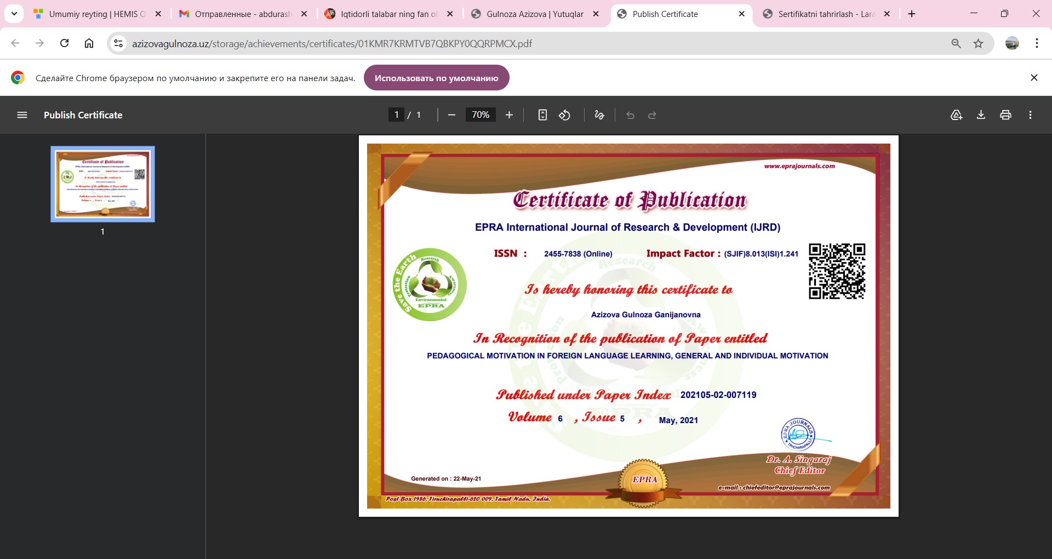Click the green EPRA environmental logo

(x=430, y=284)
